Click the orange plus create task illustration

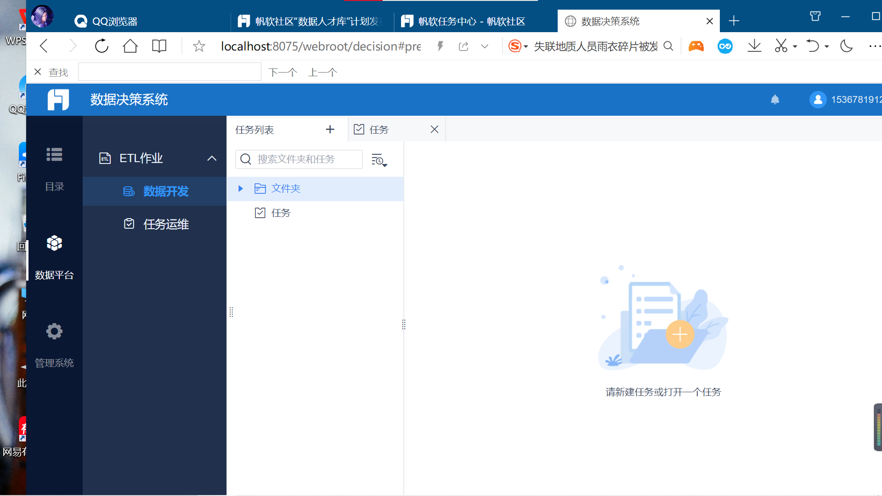pos(680,334)
